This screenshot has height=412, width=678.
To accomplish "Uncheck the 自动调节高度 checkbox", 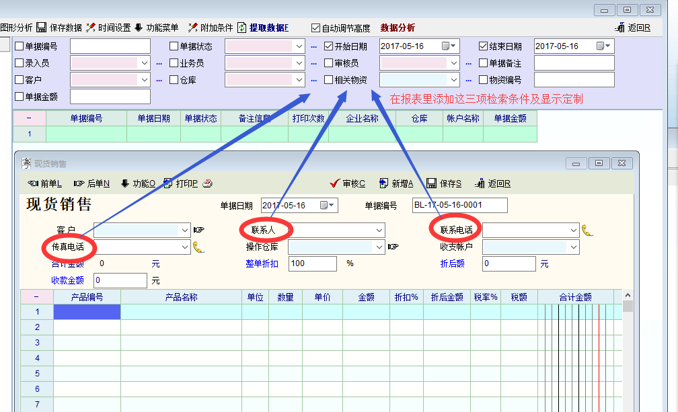I will [x=315, y=28].
